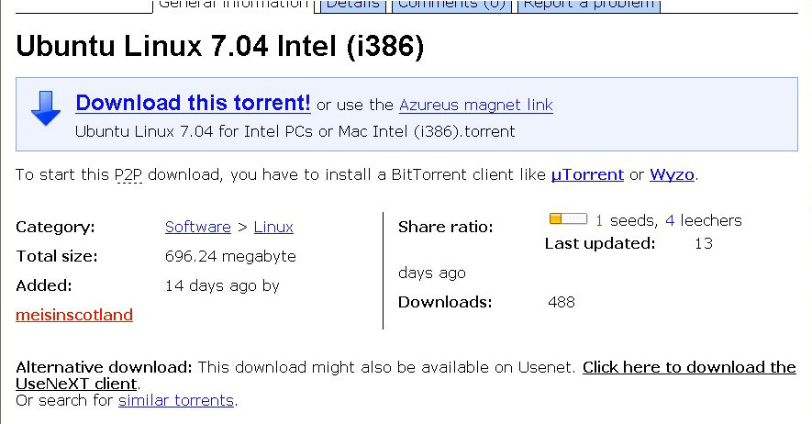This screenshot has height=424, width=812.
Task: Search for similar torrents link
Action: [176, 400]
